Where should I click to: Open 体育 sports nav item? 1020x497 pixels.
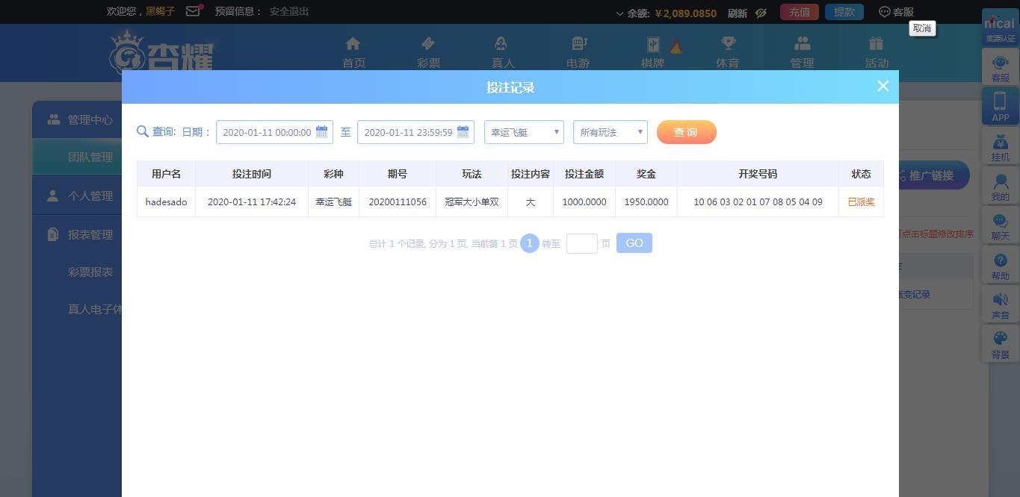tap(727, 53)
